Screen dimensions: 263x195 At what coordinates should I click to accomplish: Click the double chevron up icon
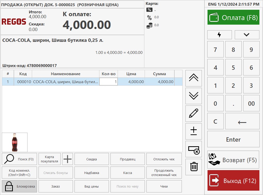(x=193, y=78)
